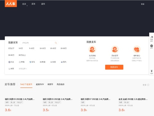Viewport: 154px width, 116px height.
Task: Click the 高价卖车 coin-in-hand icon
Action: tap(115, 50)
